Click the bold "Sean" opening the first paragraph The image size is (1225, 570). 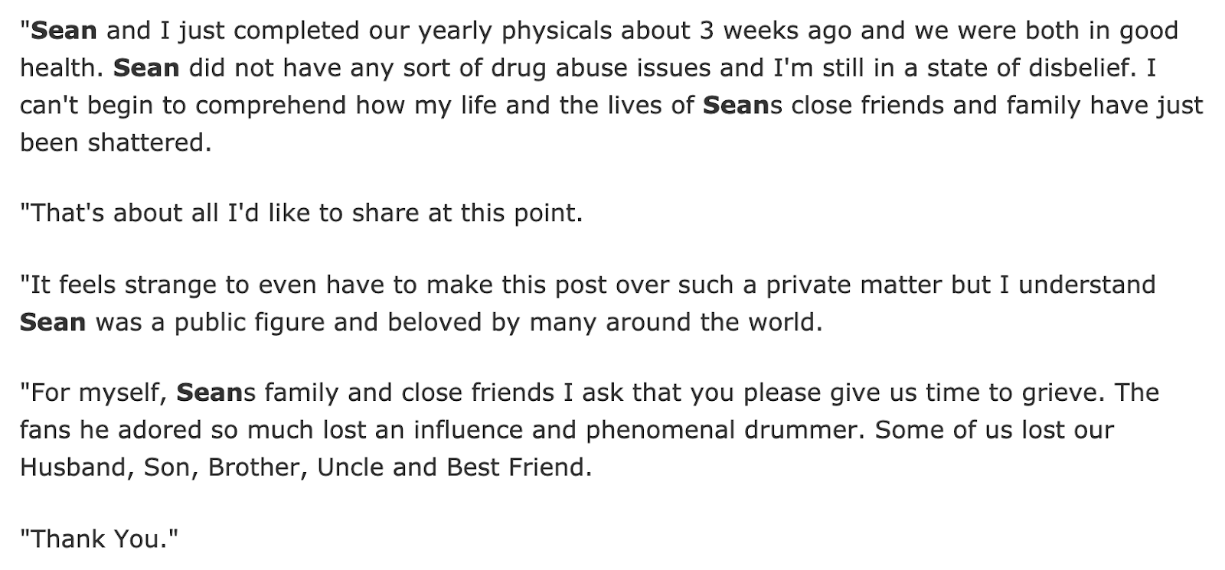(x=64, y=31)
